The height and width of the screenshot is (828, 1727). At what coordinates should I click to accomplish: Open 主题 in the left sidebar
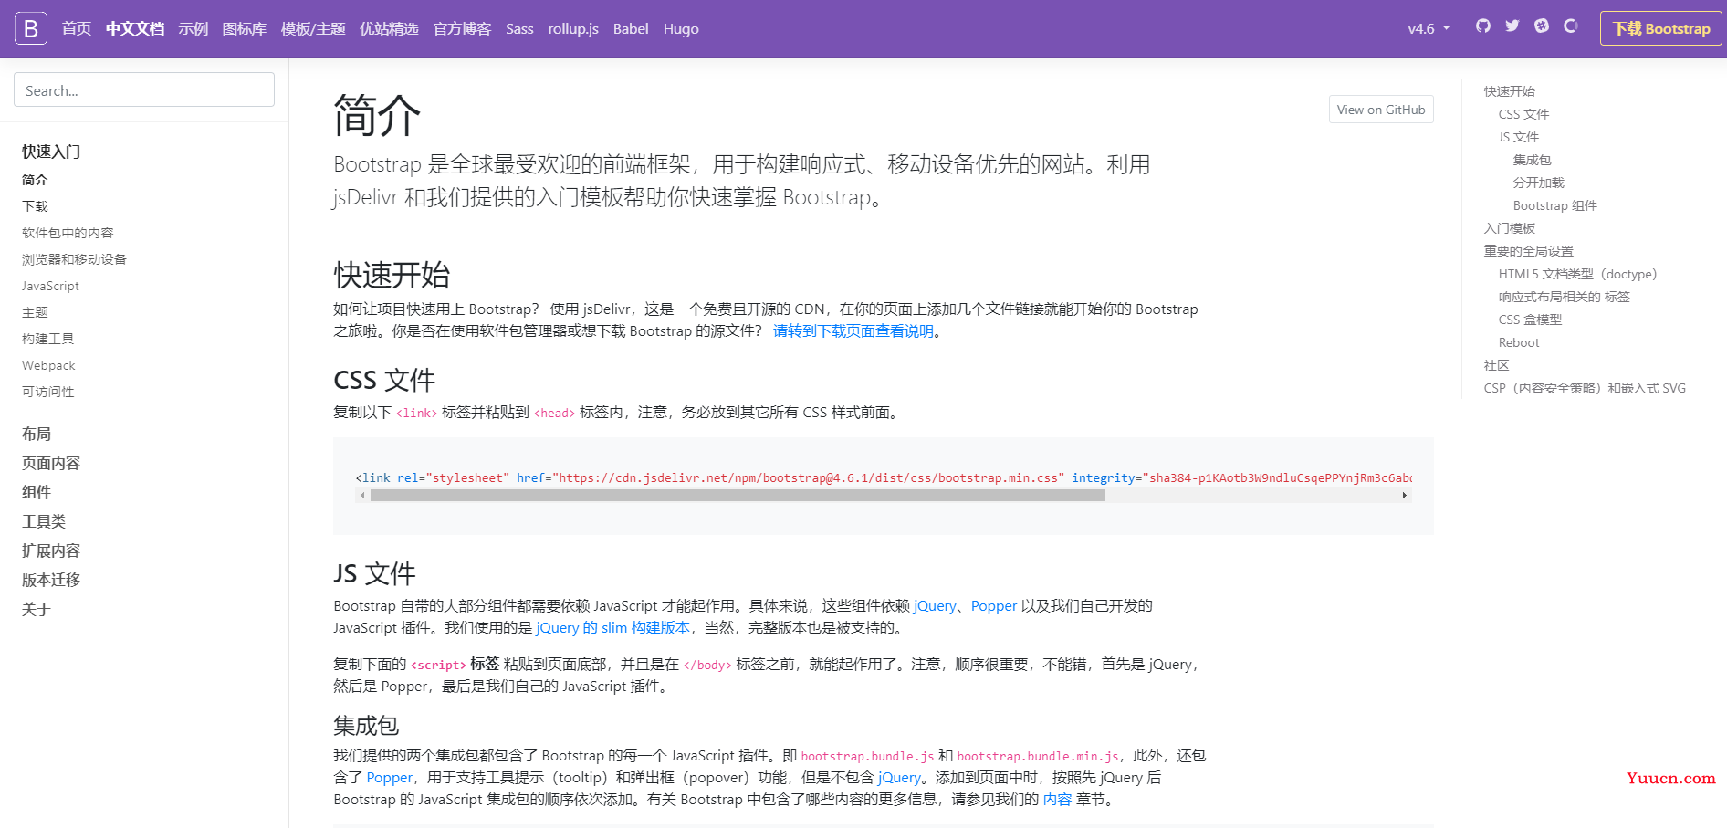[x=35, y=312]
